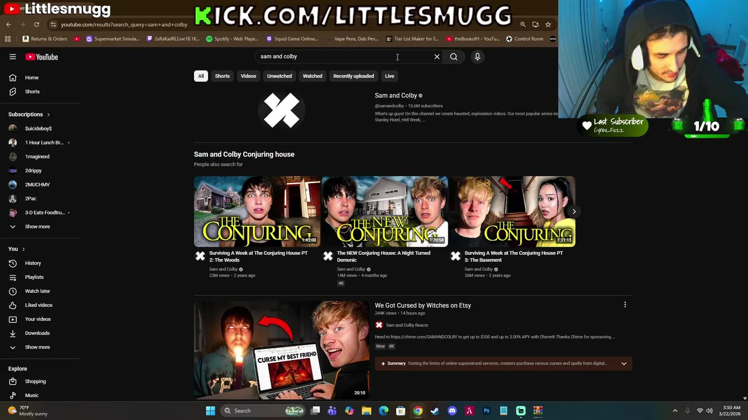Select the Live filter chip
748x420 pixels.
[x=389, y=76]
